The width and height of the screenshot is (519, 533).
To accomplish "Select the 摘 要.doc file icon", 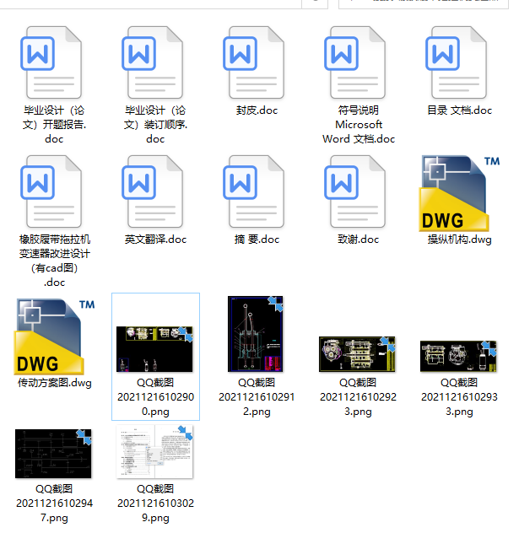I will [254, 191].
